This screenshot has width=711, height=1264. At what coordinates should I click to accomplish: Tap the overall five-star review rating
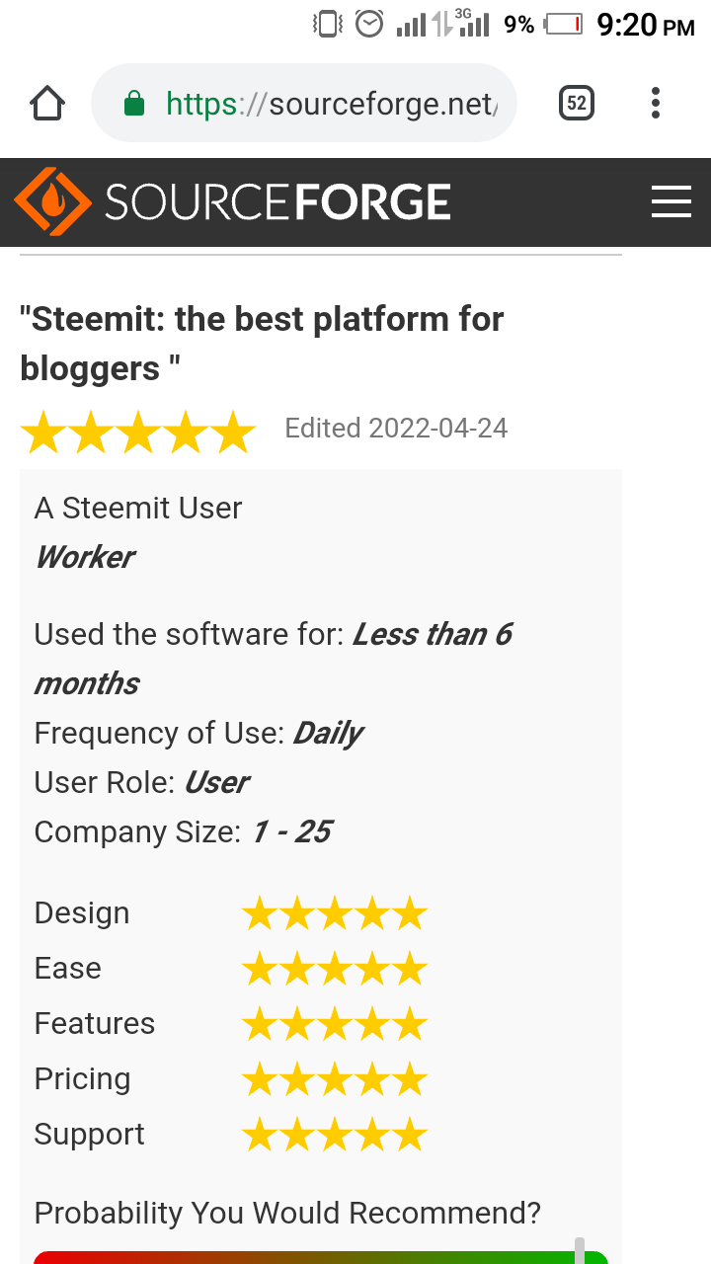coord(138,433)
